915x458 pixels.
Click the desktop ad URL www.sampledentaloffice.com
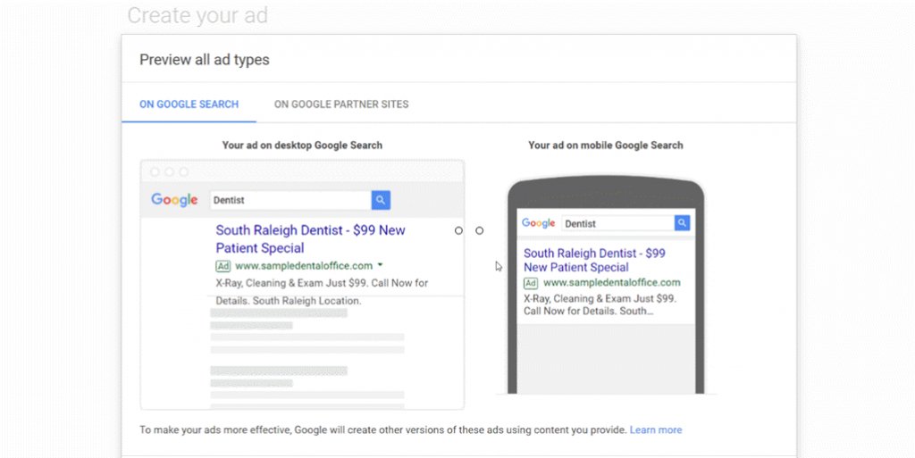pos(304,266)
